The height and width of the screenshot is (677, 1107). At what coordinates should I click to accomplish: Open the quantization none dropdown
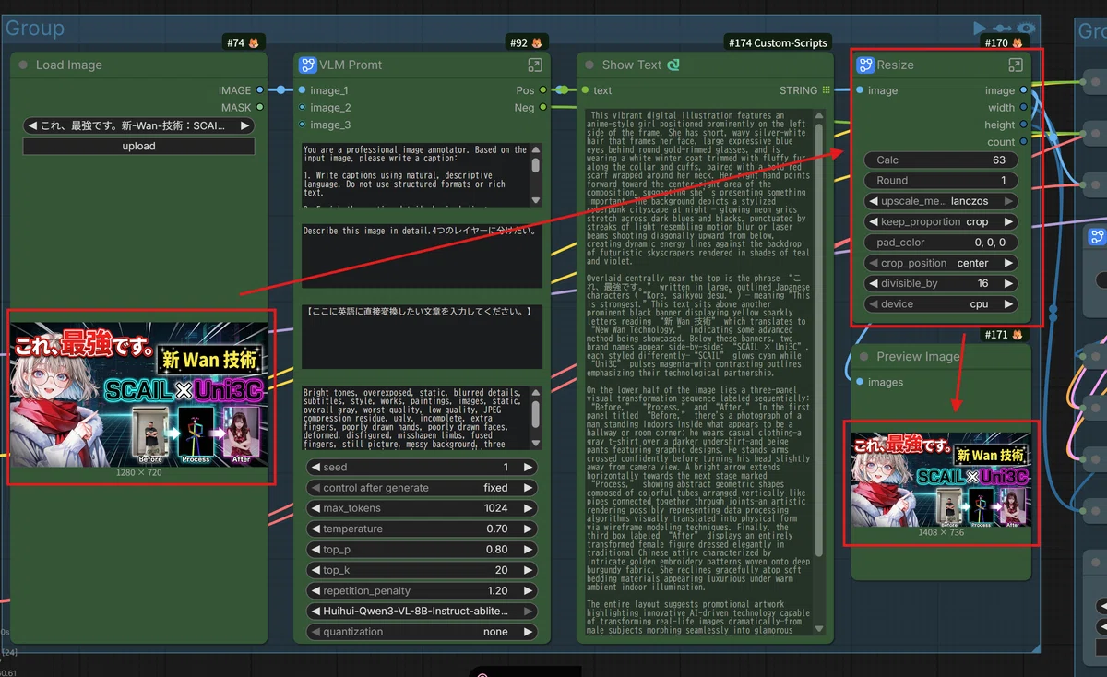[x=422, y=632]
